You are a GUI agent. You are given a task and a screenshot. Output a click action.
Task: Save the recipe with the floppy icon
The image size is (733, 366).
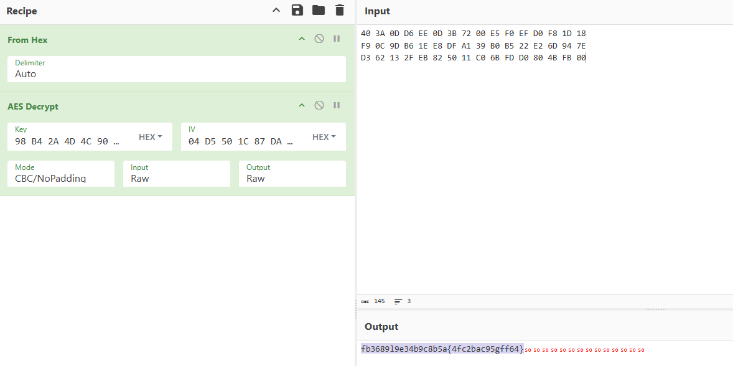tap(297, 11)
